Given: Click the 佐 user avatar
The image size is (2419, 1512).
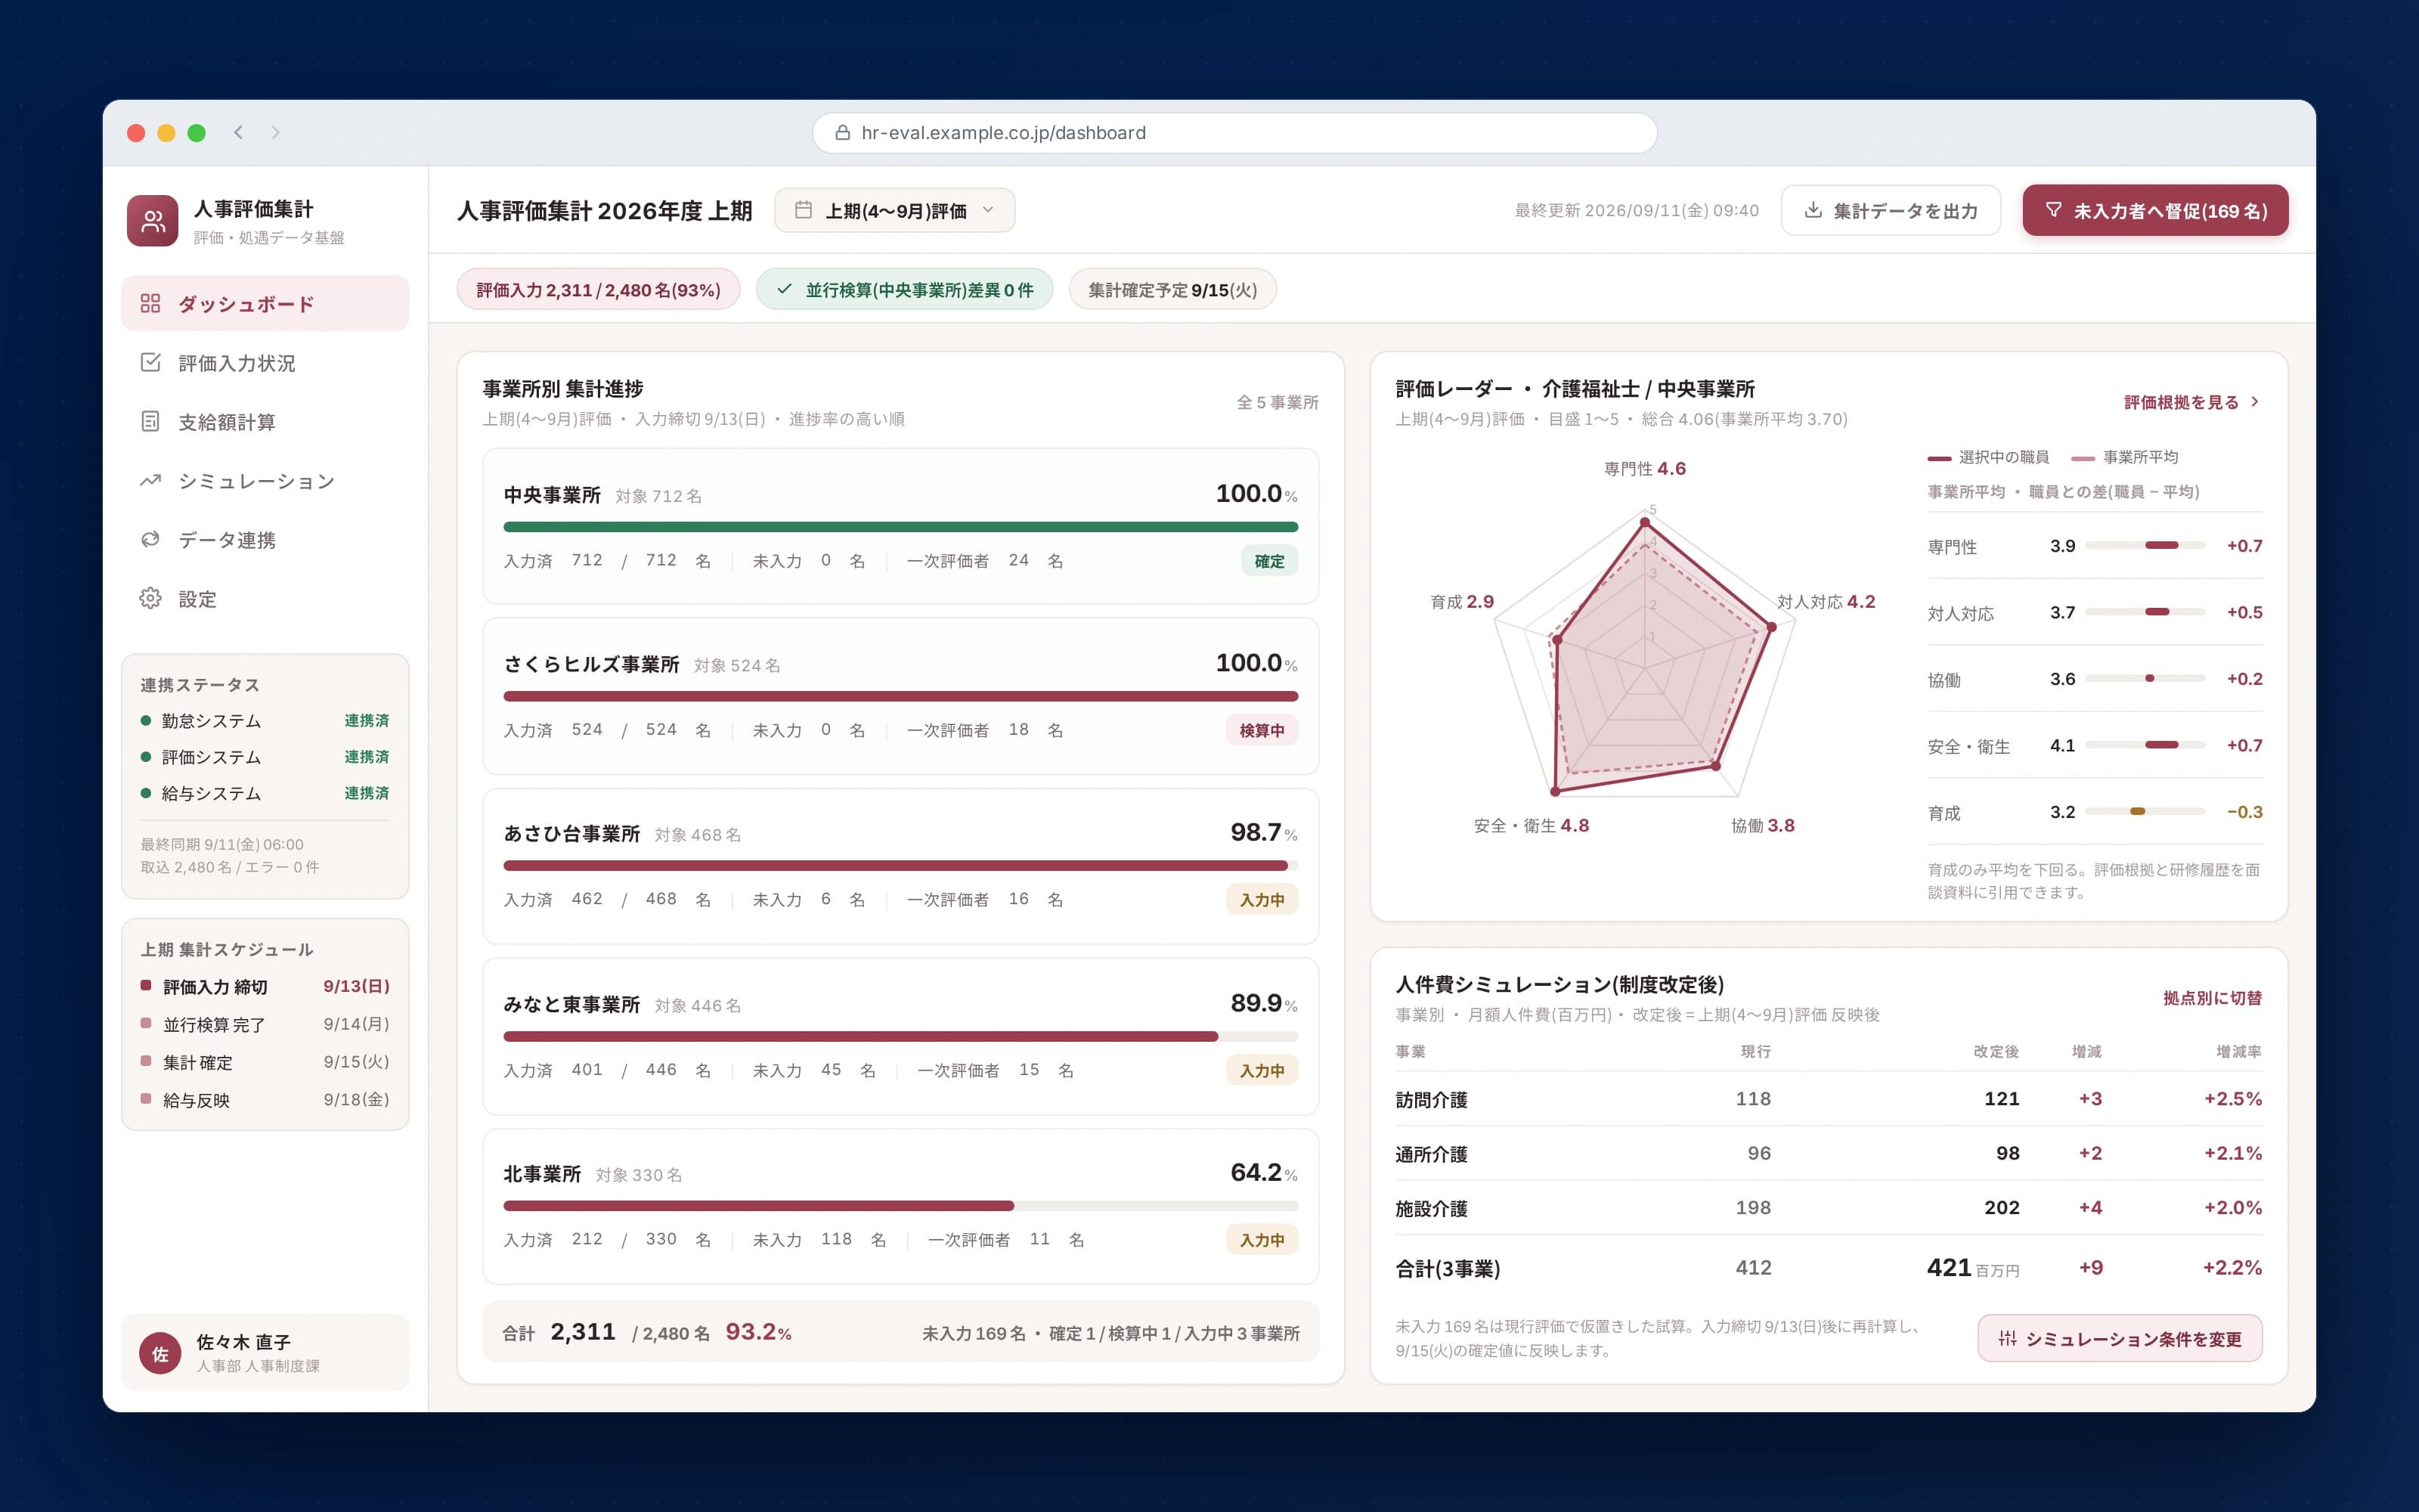Looking at the screenshot, I should click(160, 1353).
